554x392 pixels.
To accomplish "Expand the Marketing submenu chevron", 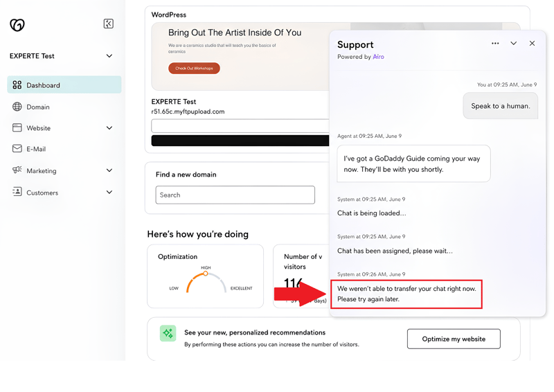I will 109,170.
